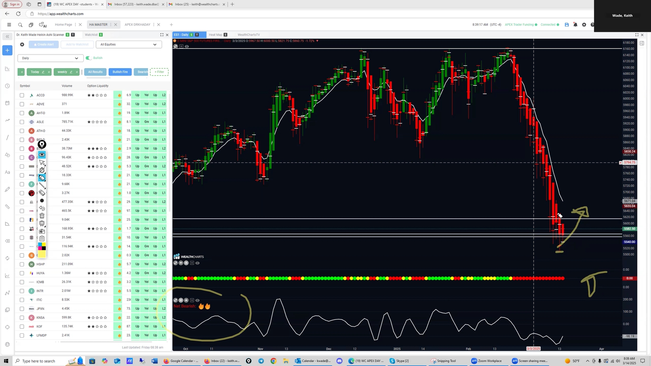Click the Create Alert button

coord(44,44)
